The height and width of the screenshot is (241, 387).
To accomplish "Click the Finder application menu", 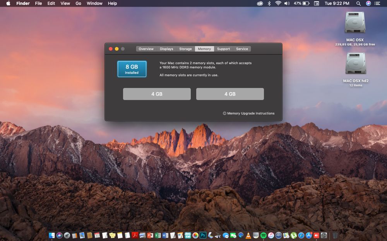I will coord(23,3).
